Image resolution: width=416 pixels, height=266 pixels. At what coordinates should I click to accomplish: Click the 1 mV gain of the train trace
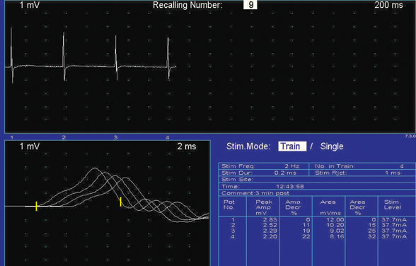point(30,5)
